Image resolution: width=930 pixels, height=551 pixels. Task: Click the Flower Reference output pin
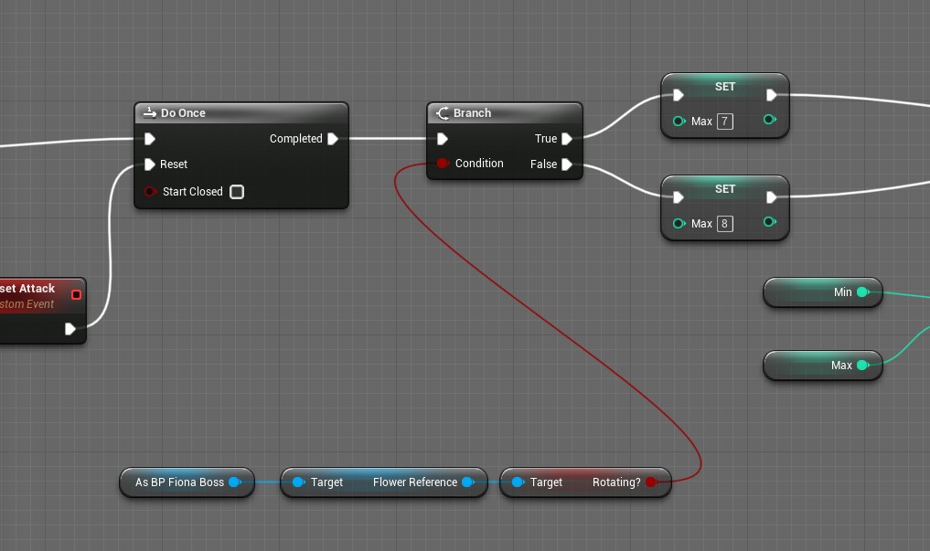pos(467,482)
